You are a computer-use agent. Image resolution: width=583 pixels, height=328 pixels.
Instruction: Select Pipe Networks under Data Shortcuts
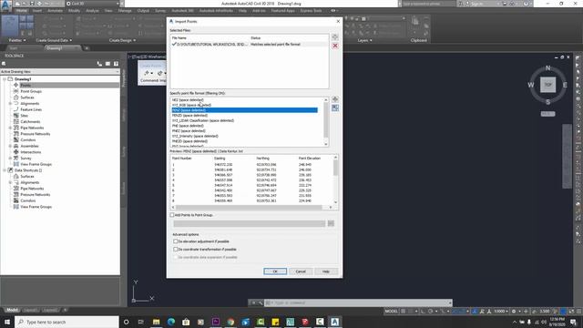tap(32, 189)
